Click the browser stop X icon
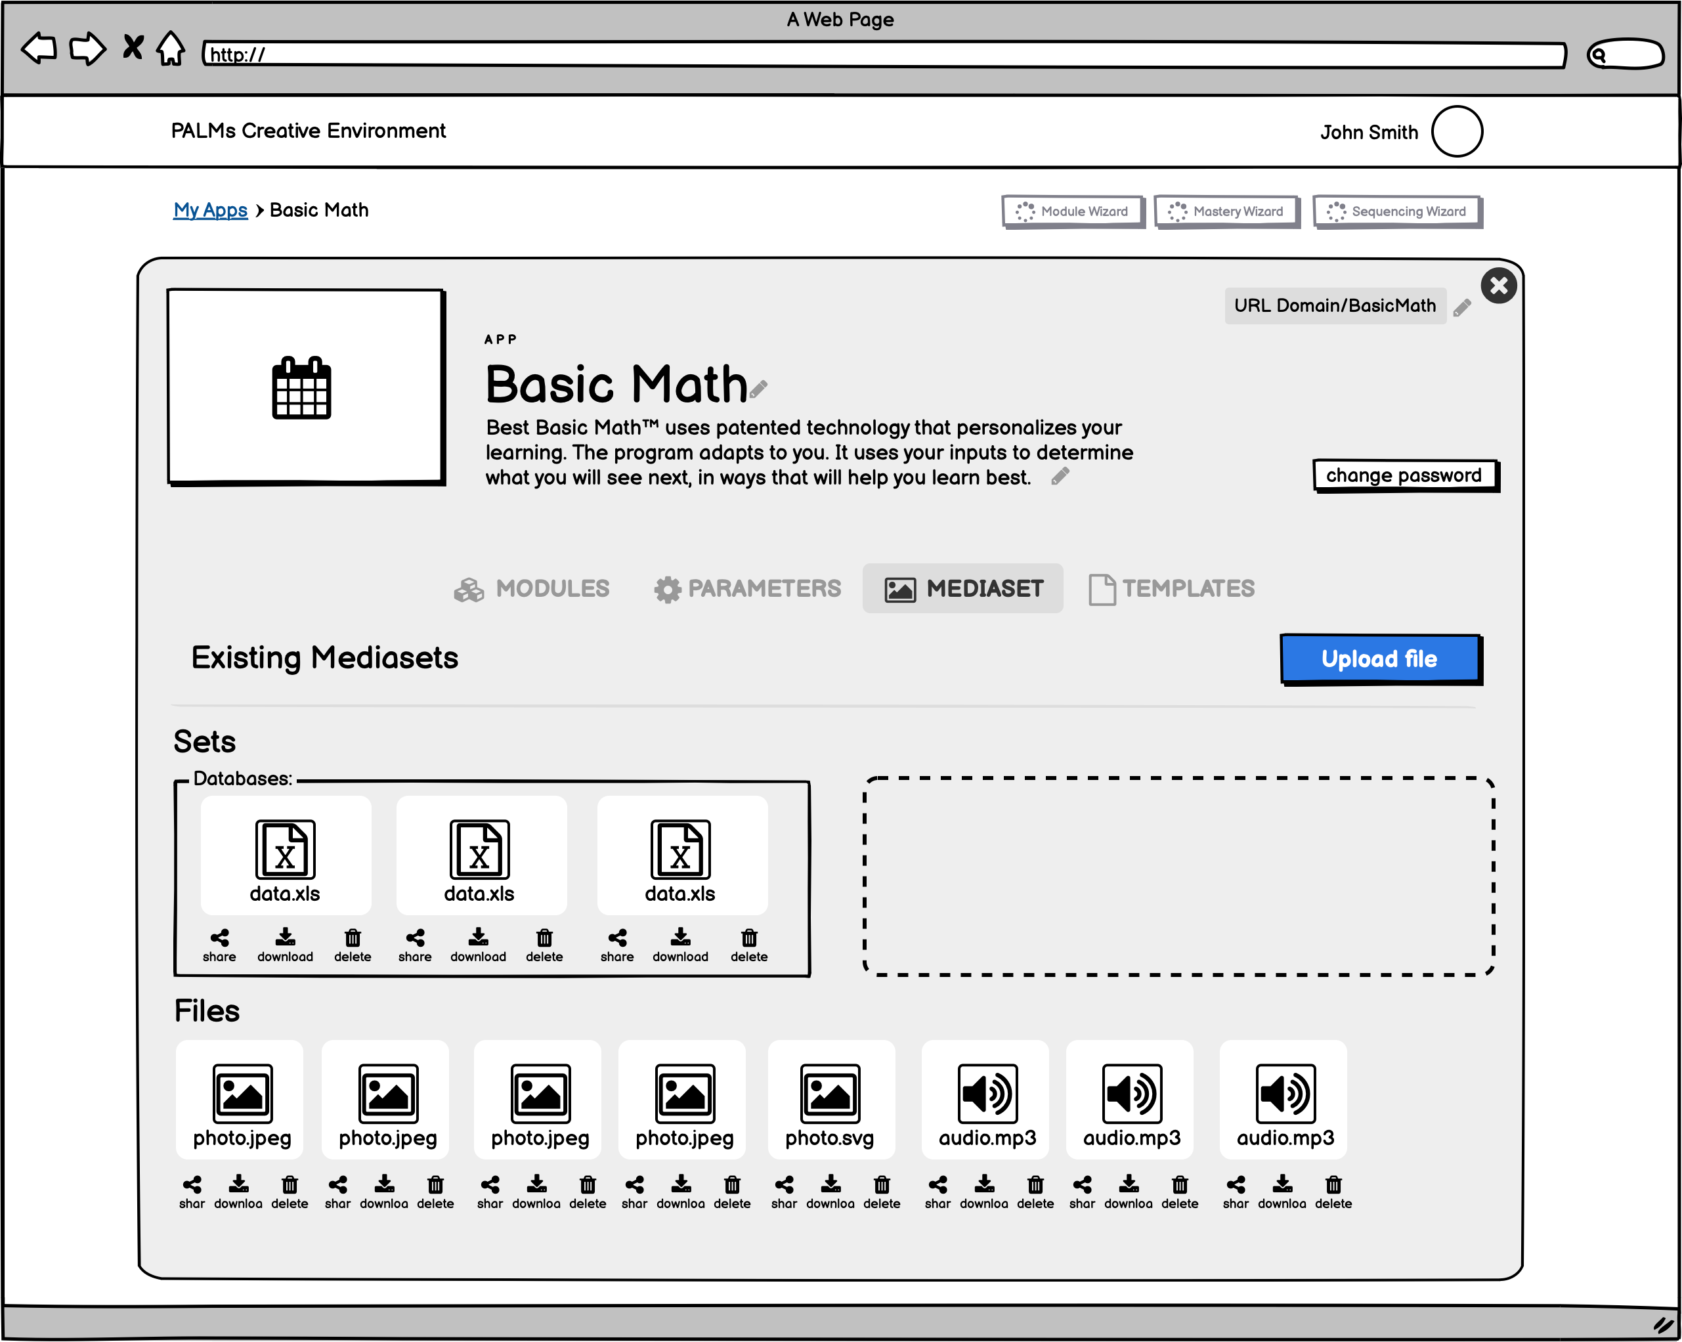 [x=133, y=47]
